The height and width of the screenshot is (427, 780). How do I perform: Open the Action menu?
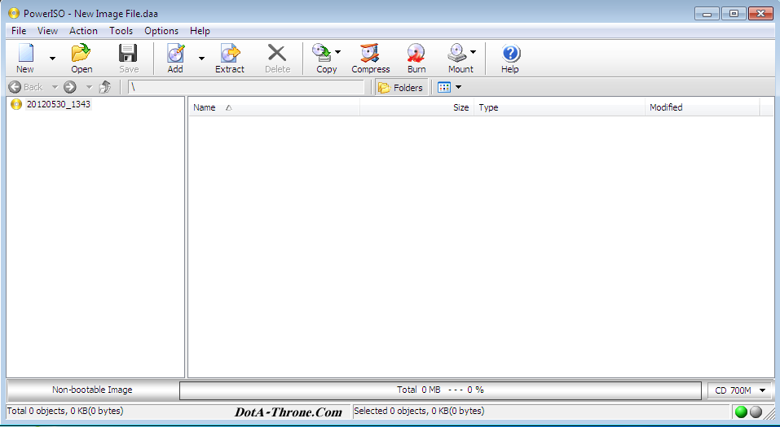84,31
